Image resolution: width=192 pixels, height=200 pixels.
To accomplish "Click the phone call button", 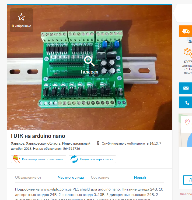I will [186, 102].
